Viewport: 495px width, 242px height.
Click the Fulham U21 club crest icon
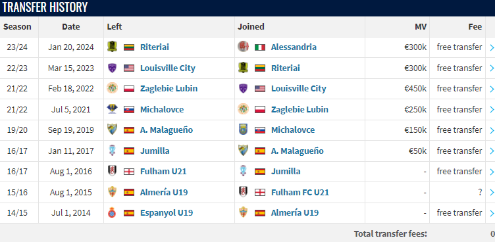click(x=112, y=172)
